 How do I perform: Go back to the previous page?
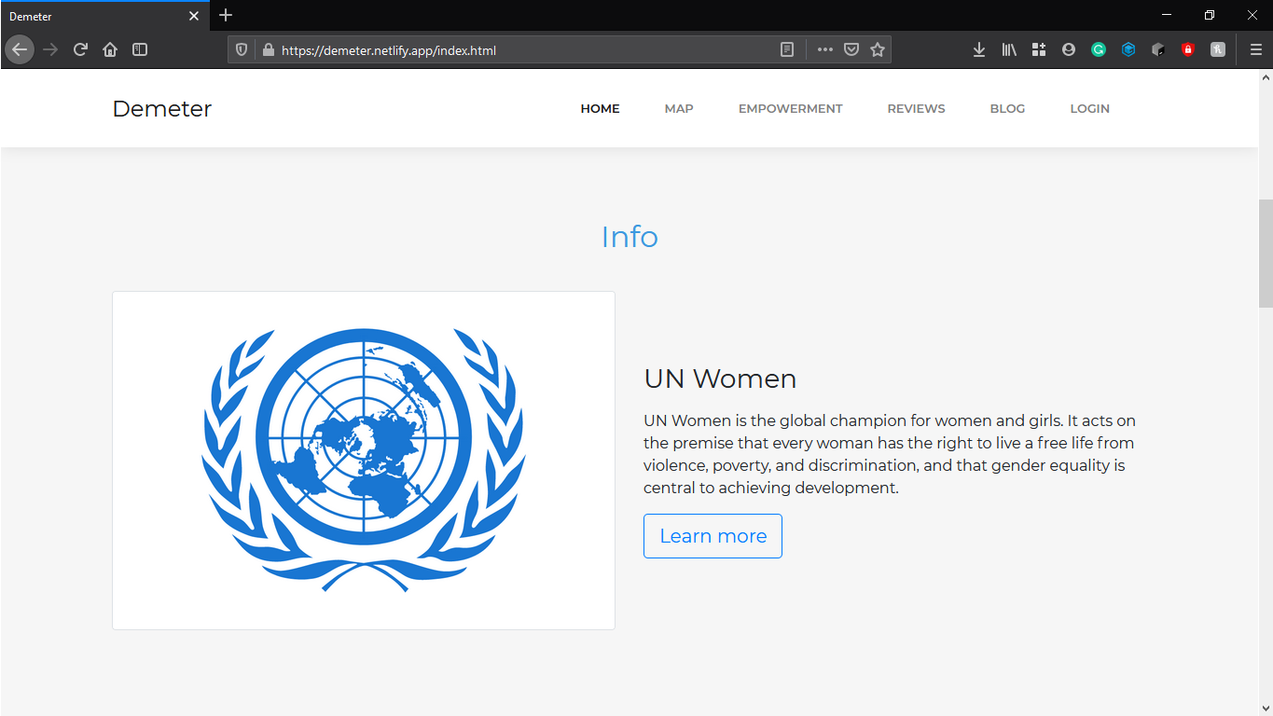(x=20, y=49)
